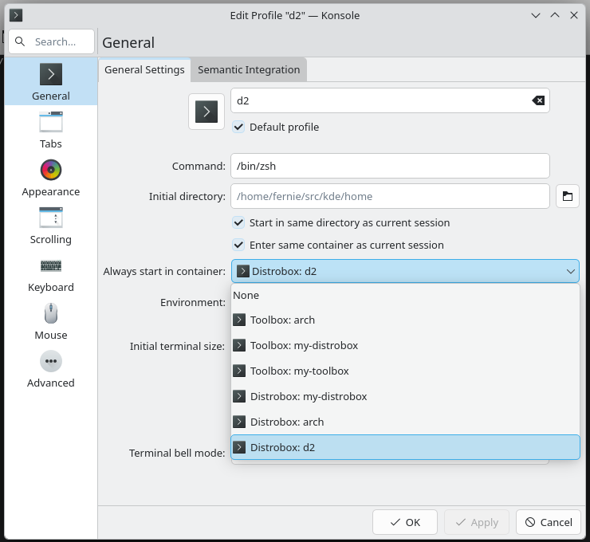The width and height of the screenshot is (590, 542).
Task: Open the Advanced settings page
Action: [x=51, y=369]
